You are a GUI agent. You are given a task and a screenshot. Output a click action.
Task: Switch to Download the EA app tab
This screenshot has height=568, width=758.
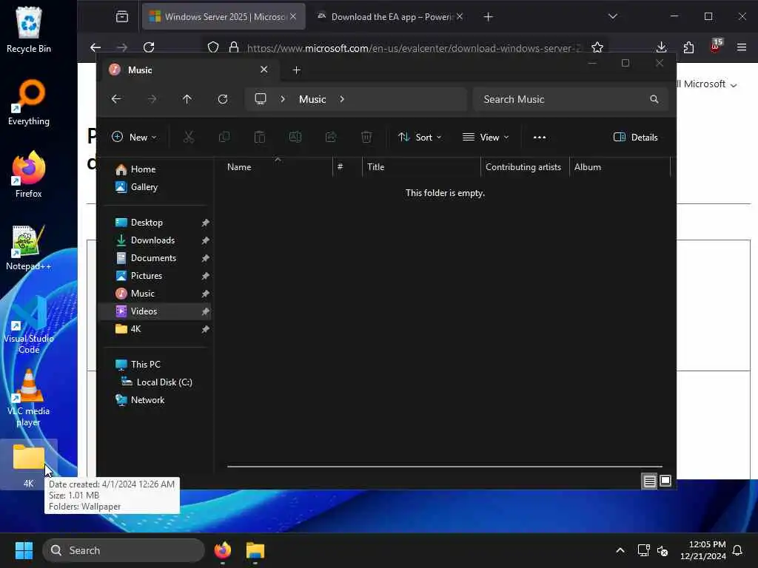tap(391, 17)
